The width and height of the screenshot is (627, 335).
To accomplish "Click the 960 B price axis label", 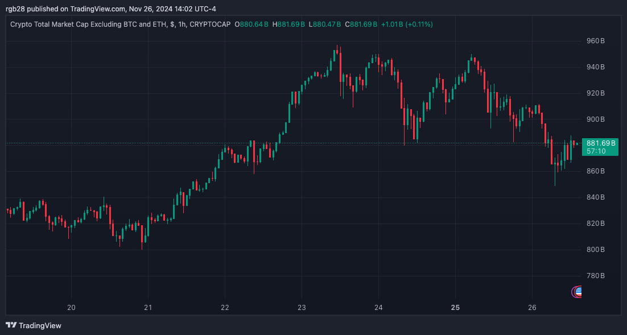I will (595, 42).
